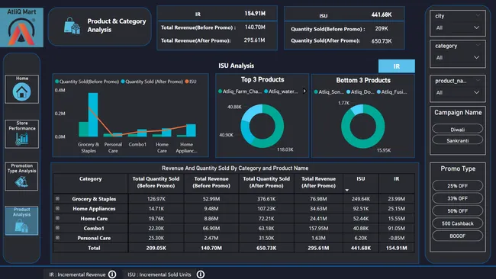Select the BOGOF promo type

pyautogui.click(x=457, y=236)
